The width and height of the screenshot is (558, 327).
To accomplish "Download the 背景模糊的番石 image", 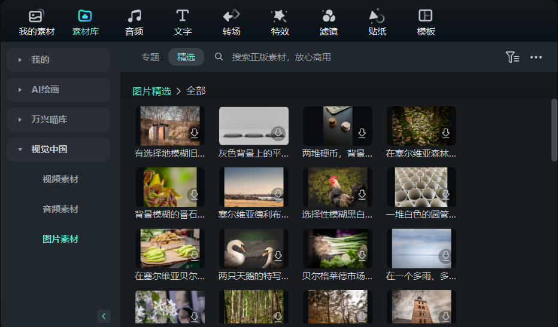I will (x=195, y=194).
